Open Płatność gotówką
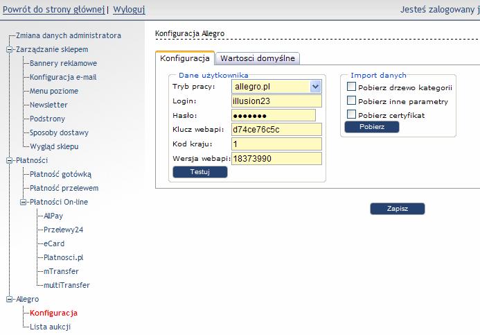480x335 pixels. pos(61,174)
